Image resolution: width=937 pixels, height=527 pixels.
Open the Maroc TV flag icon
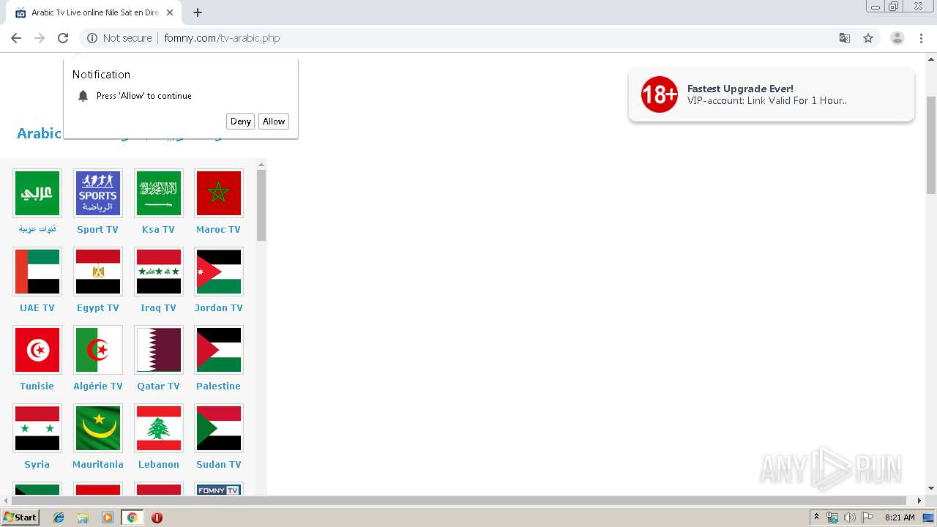tap(218, 193)
